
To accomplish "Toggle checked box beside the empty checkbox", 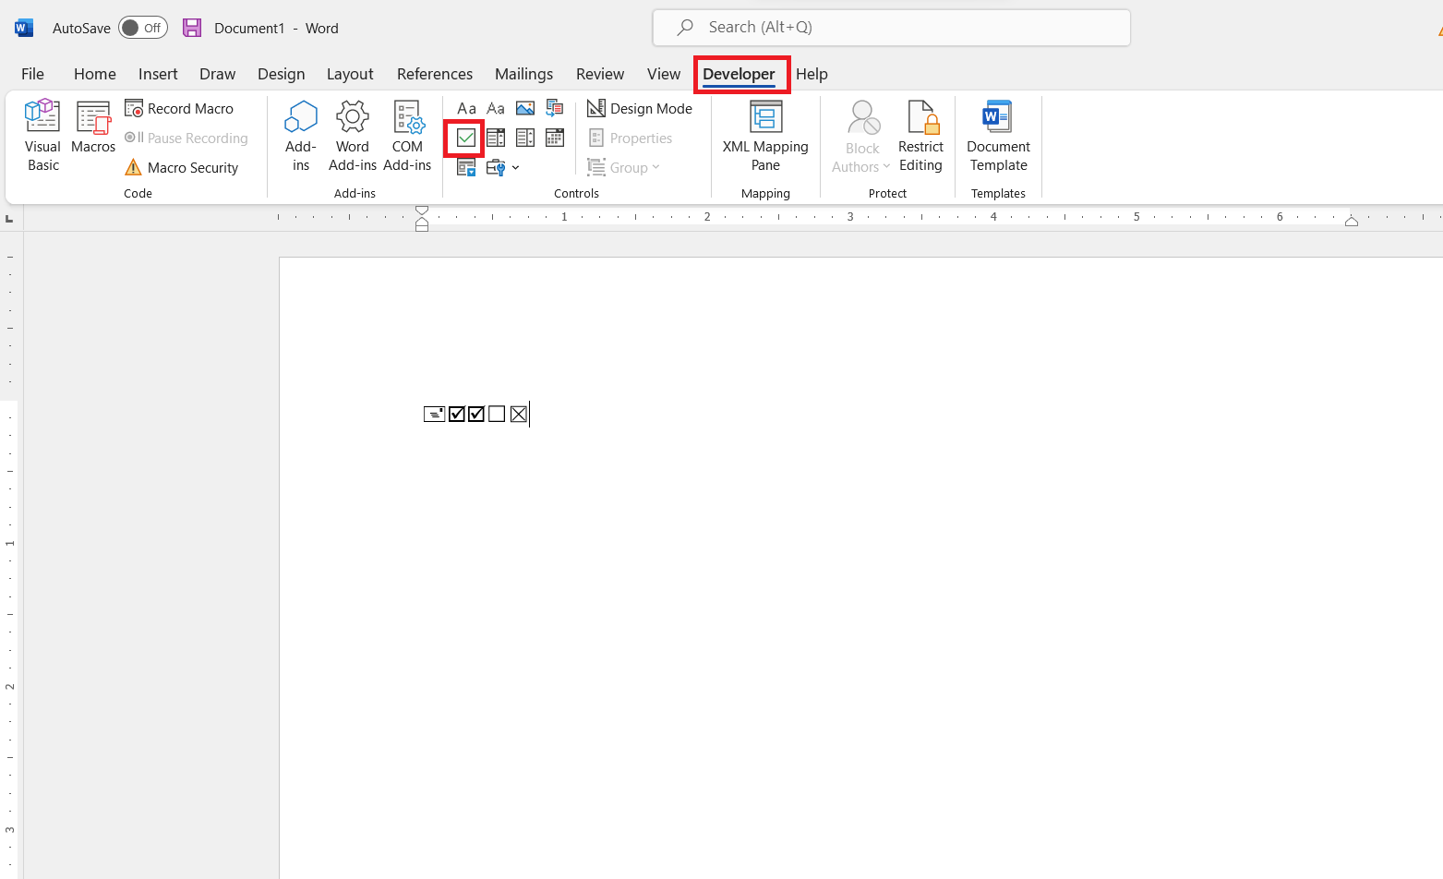I will (x=476, y=414).
